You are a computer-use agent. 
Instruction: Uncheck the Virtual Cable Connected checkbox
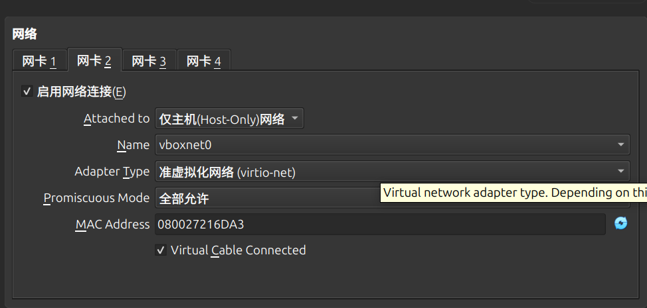(161, 250)
